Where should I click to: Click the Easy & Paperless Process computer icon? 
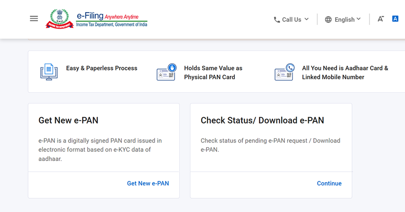click(49, 72)
